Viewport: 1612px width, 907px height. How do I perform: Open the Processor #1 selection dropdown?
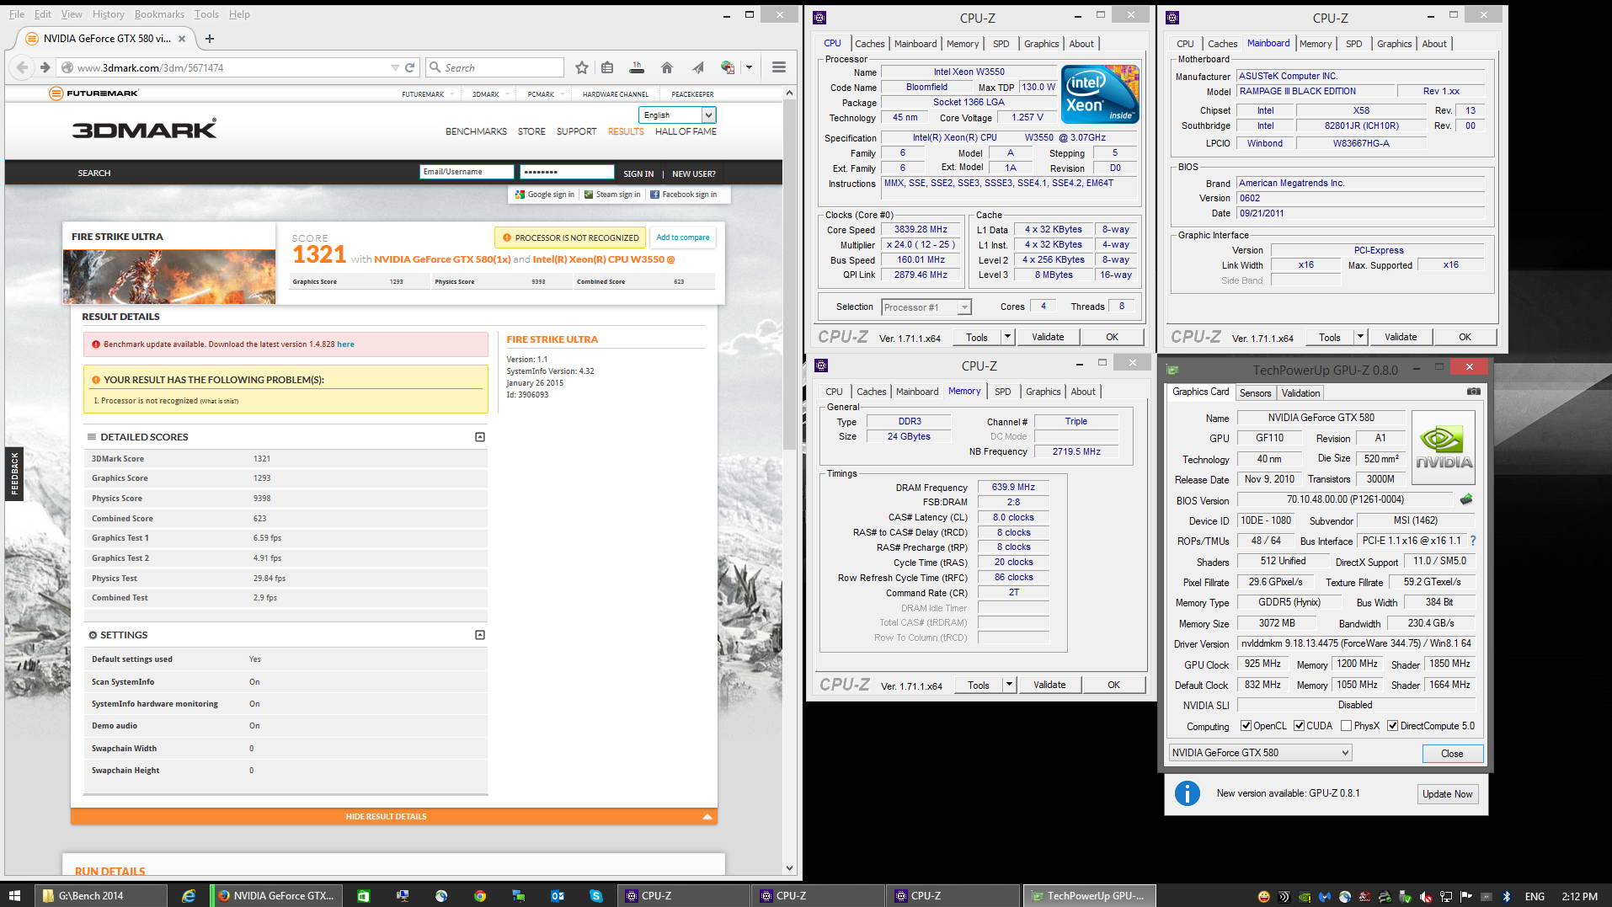tap(926, 307)
